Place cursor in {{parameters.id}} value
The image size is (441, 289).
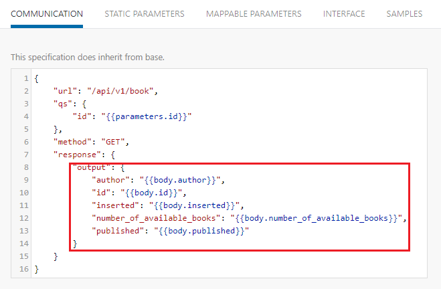pos(147,116)
